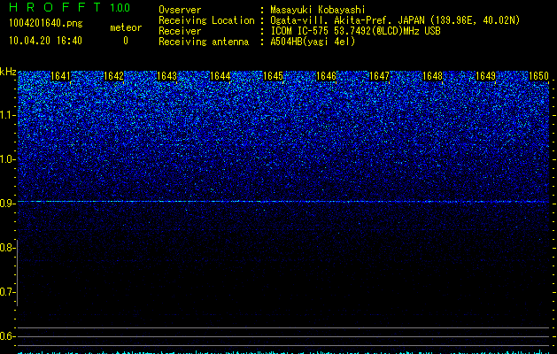Click the Receiving antenna label
The image size is (557, 354).
point(204,42)
